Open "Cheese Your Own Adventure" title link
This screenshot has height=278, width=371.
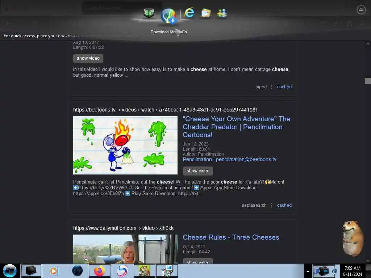point(236,127)
